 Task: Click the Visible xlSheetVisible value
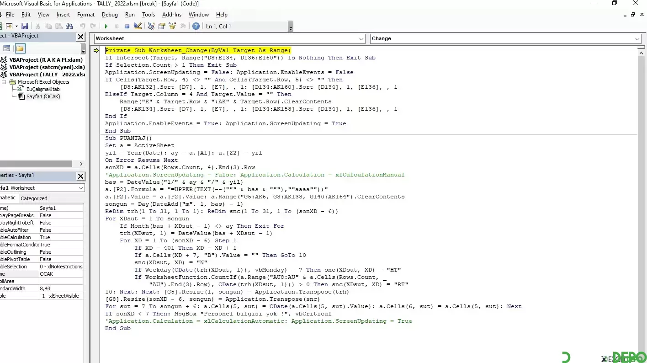pyautogui.click(x=61, y=296)
